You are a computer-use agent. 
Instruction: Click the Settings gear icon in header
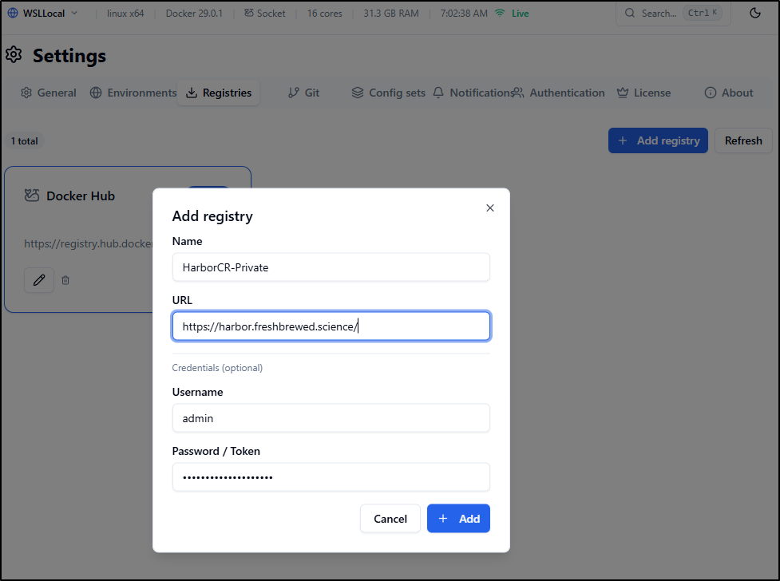click(x=14, y=55)
